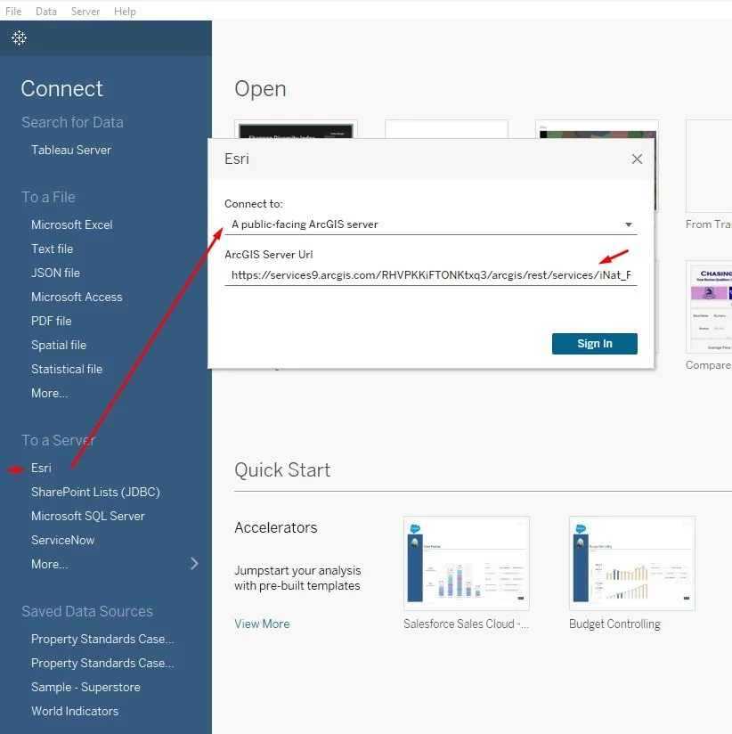The height and width of the screenshot is (734, 732).
Task: Open the File menu
Action: click(x=13, y=12)
